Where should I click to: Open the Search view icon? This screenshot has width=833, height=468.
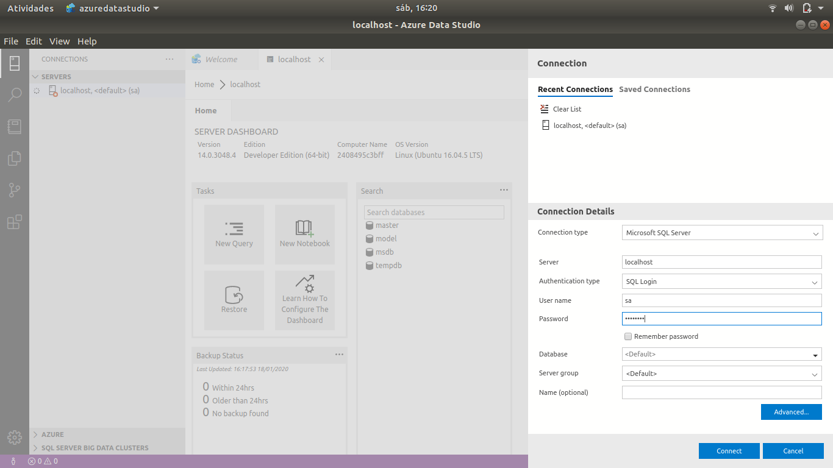click(15, 94)
